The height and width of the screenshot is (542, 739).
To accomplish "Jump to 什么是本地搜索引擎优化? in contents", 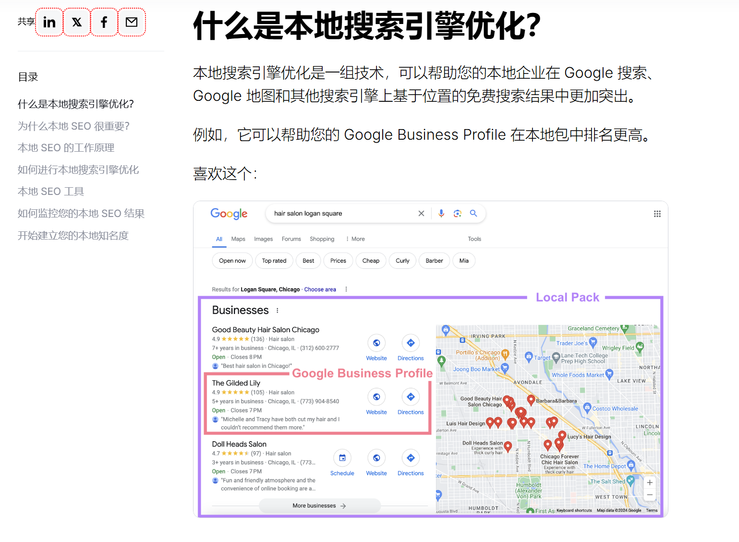I will coord(76,104).
